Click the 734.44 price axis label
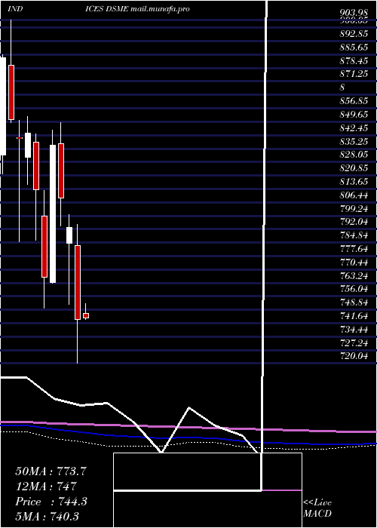The width and height of the screenshot is (377, 528). pos(353,329)
